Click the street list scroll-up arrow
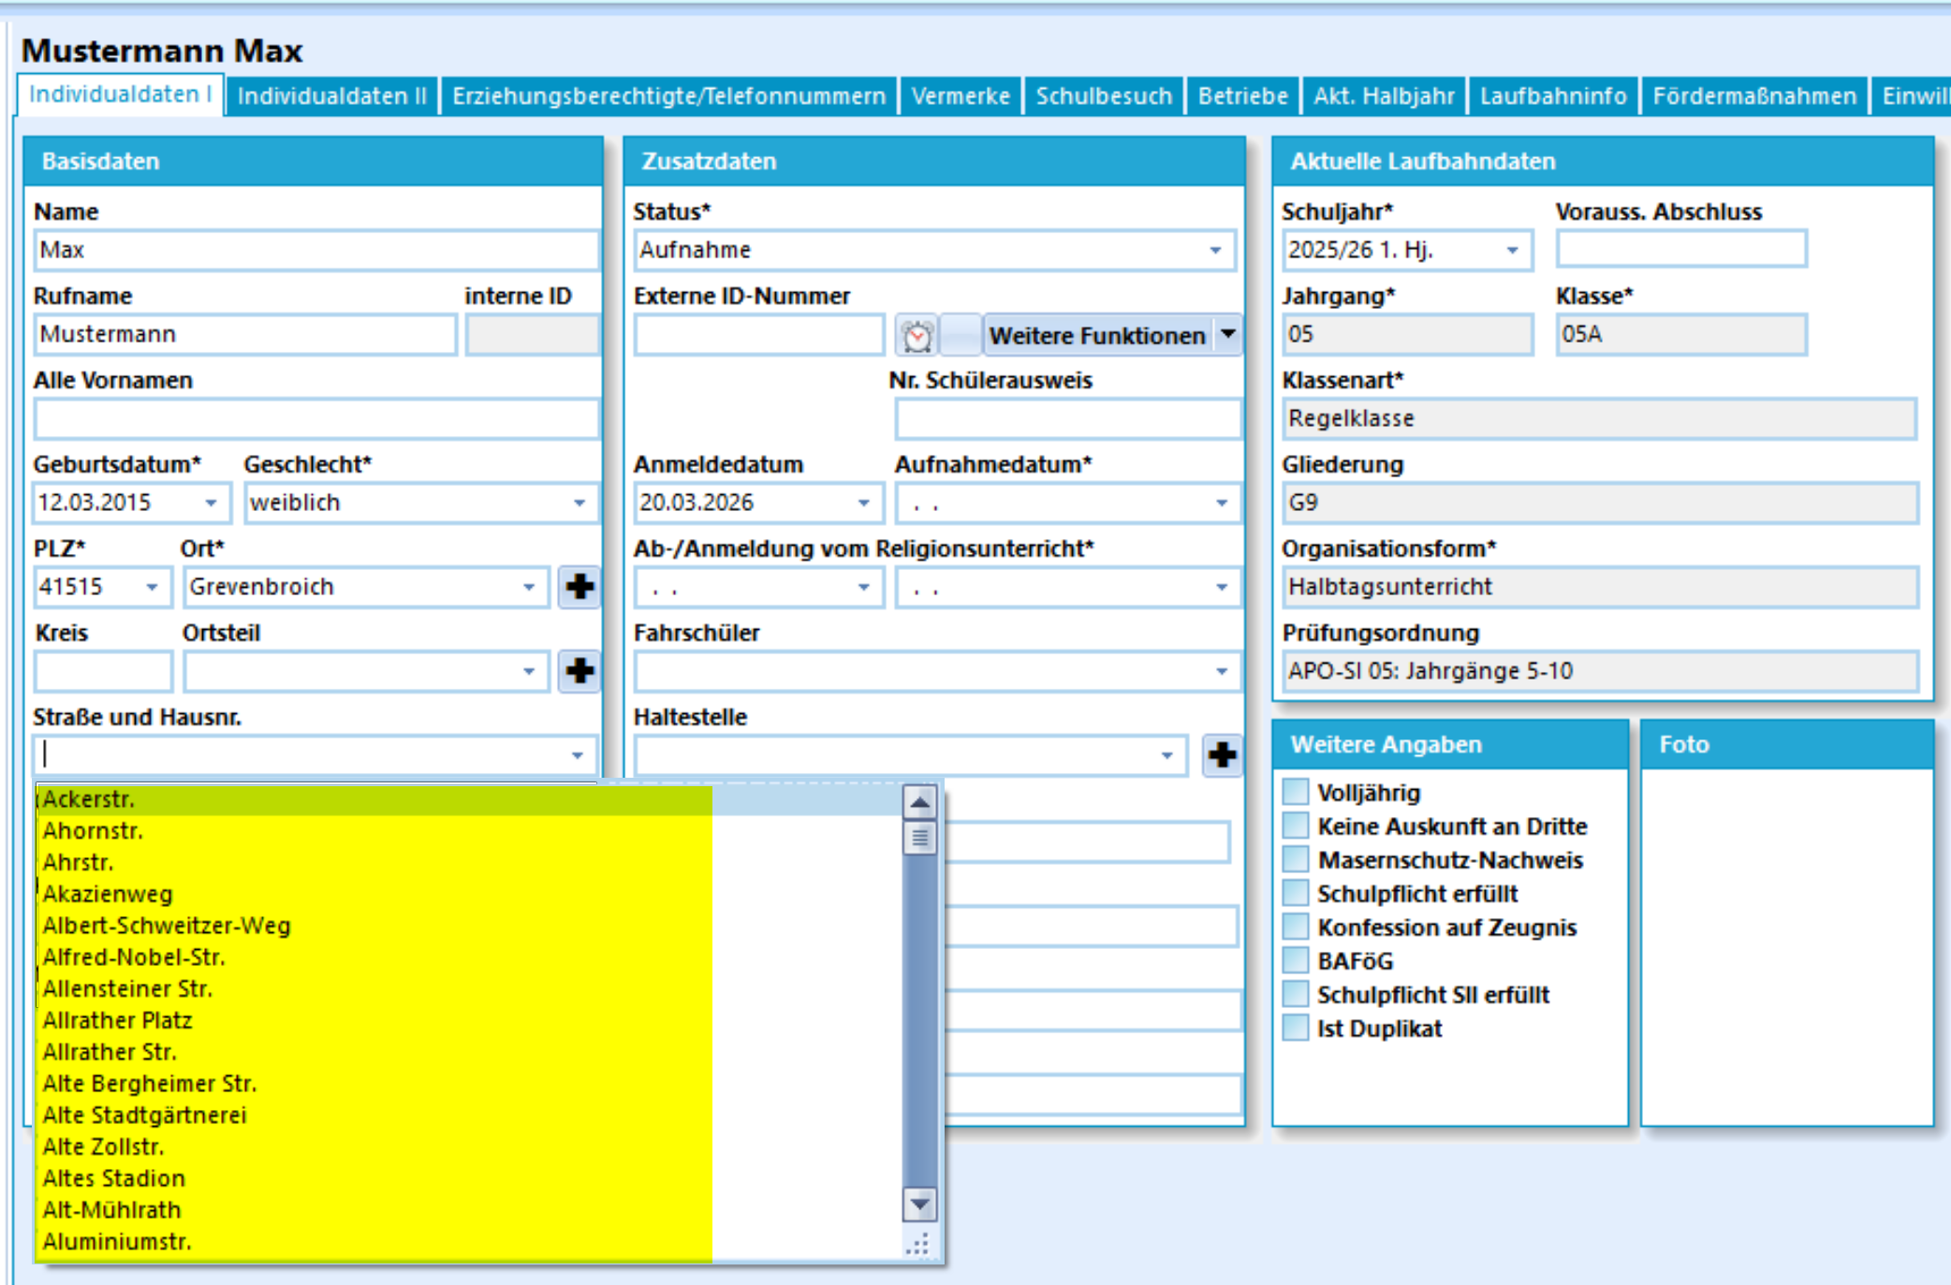1951x1285 pixels. tap(919, 802)
